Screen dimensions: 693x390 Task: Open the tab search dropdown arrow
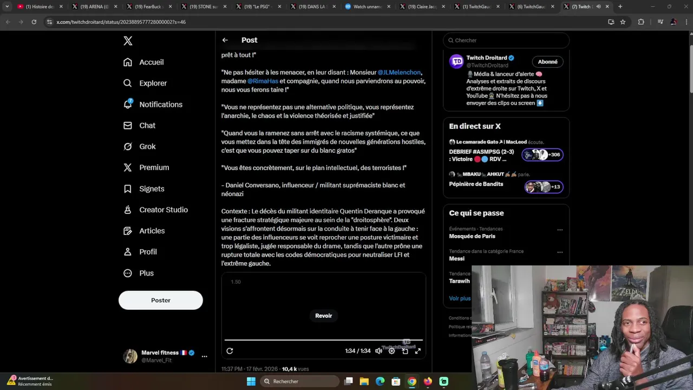coord(7,6)
